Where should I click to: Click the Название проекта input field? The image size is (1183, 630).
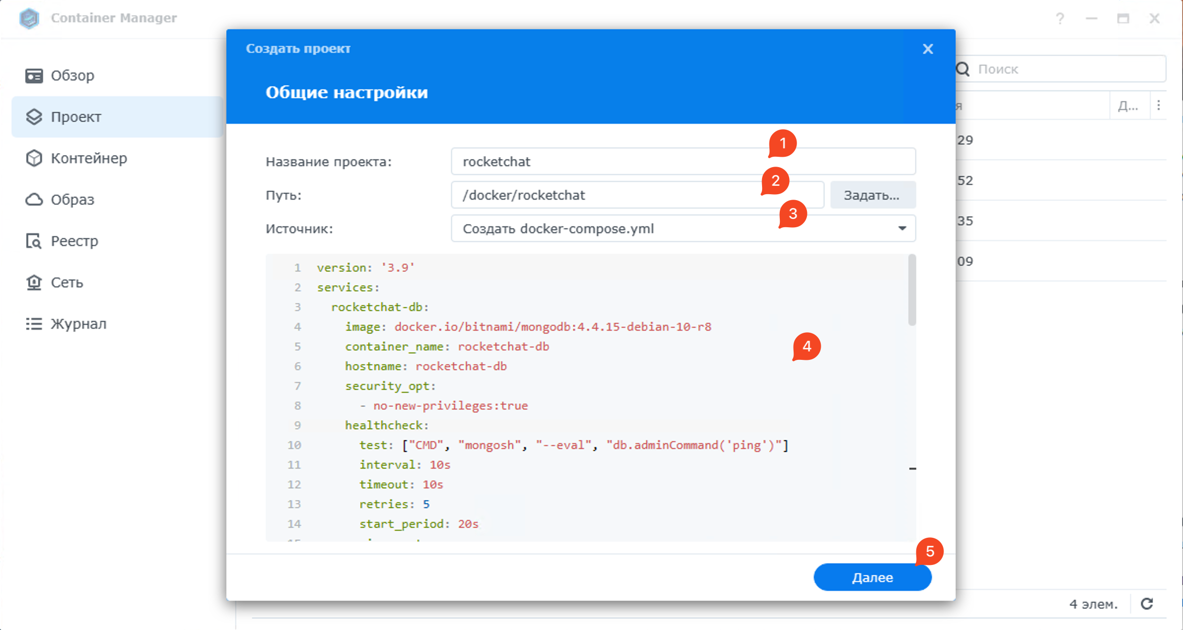click(683, 162)
